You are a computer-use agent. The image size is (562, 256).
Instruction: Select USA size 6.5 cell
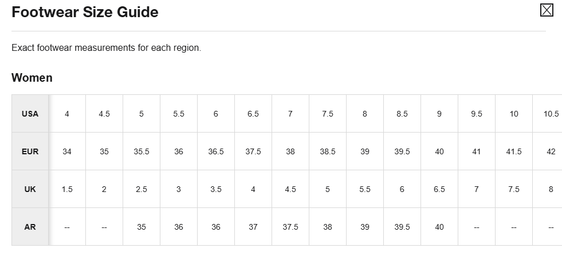[x=253, y=114]
